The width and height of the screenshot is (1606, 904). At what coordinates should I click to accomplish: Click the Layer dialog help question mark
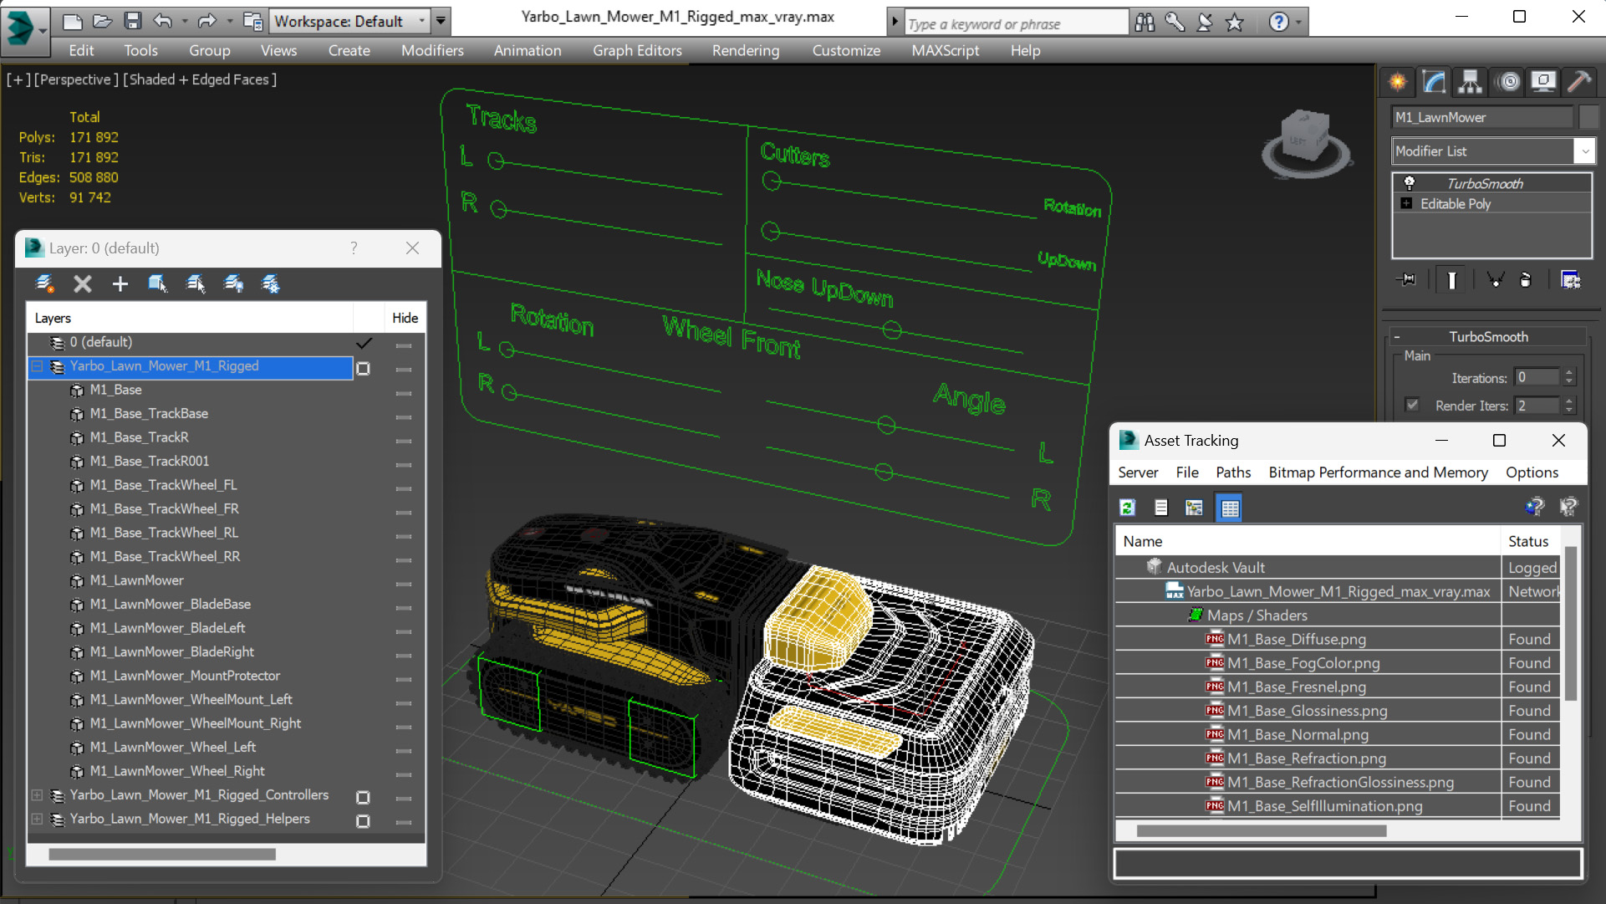pos(354,248)
